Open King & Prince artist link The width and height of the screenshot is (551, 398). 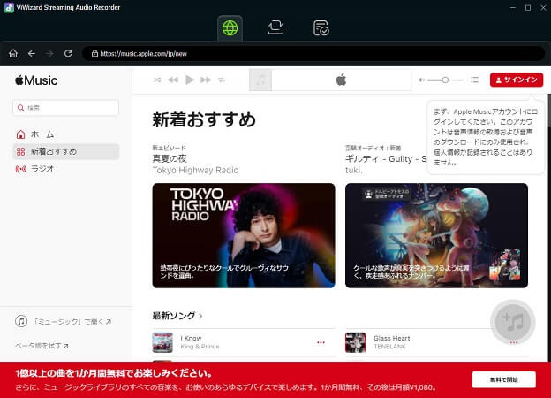[200, 347]
